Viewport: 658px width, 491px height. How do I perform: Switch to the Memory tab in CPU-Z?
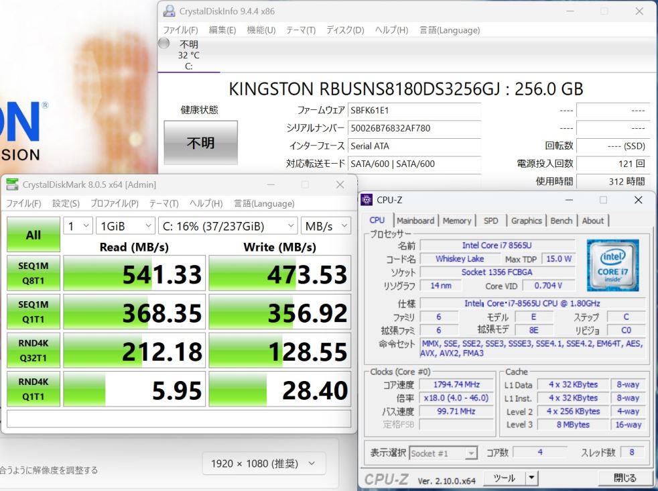(x=457, y=221)
